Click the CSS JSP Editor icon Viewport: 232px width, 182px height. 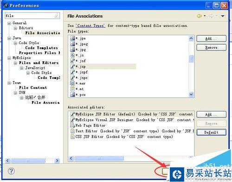click(x=72, y=136)
